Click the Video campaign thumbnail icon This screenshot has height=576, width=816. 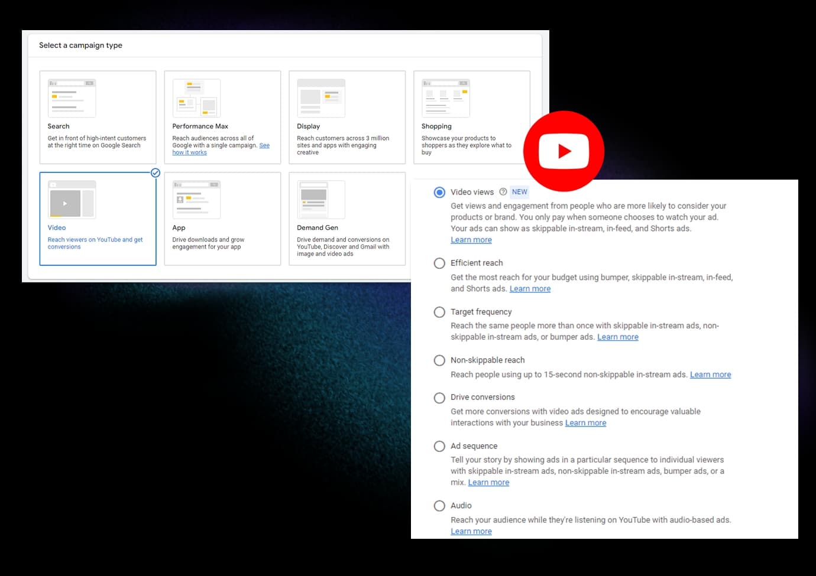[72, 200]
